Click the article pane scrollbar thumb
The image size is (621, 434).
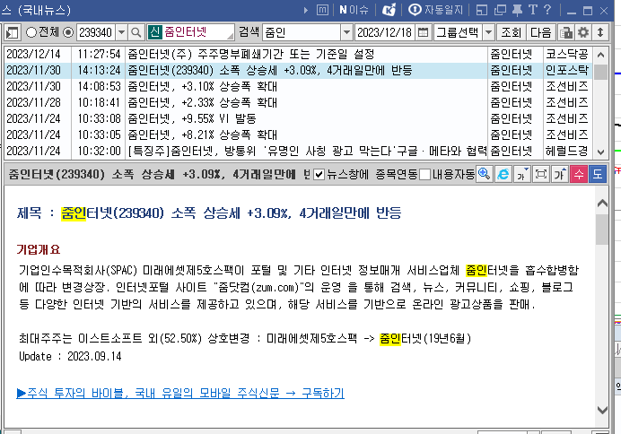coord(602,230)
